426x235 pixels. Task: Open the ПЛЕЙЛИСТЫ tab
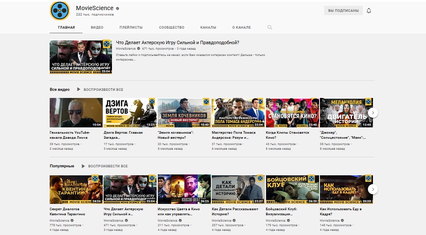(131, 27)
